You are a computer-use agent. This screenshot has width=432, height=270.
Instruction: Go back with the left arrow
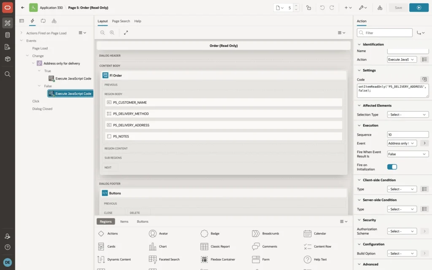click(x=23, y=8)
